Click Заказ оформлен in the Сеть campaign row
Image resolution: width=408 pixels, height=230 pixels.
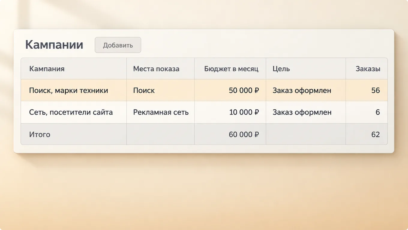tap(302, 112)
